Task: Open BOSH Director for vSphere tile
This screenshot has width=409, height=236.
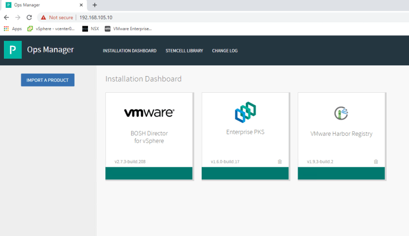Action: [149, 137]
